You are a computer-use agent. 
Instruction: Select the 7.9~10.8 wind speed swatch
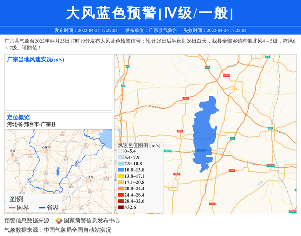[120, 164]
